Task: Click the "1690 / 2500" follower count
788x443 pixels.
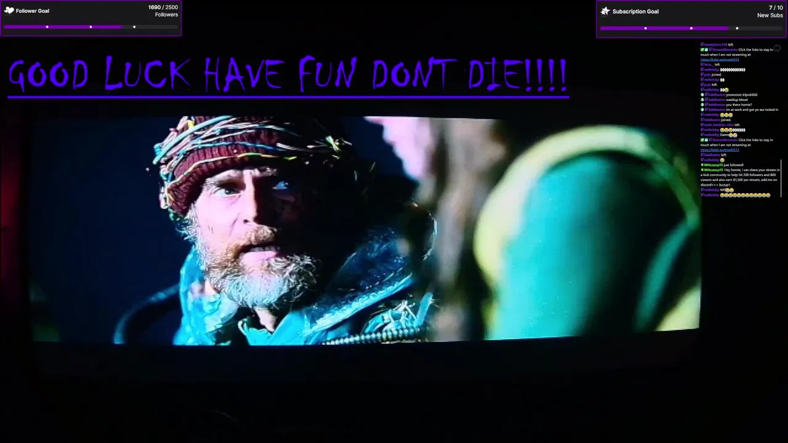Action: (163, 7)
